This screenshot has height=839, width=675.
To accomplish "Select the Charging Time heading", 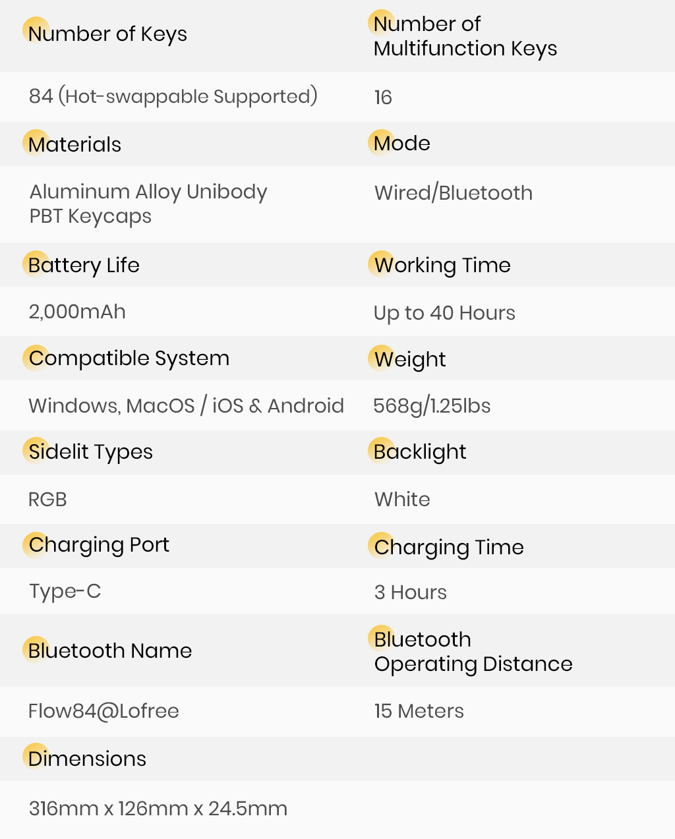I will [x=449, y=547].
